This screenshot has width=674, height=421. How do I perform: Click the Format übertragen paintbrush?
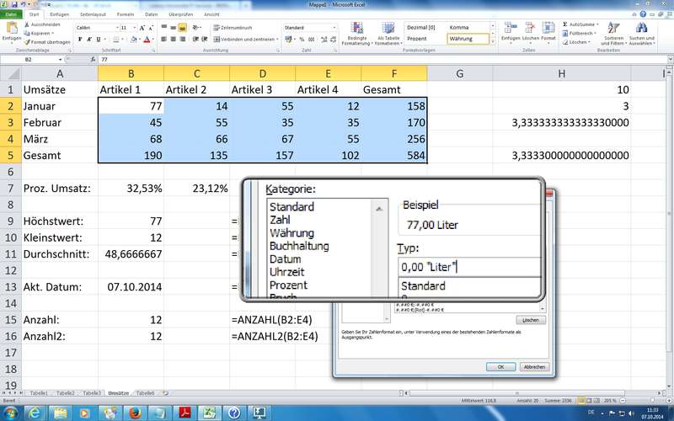pyautogui.click(x=28, y=40)
